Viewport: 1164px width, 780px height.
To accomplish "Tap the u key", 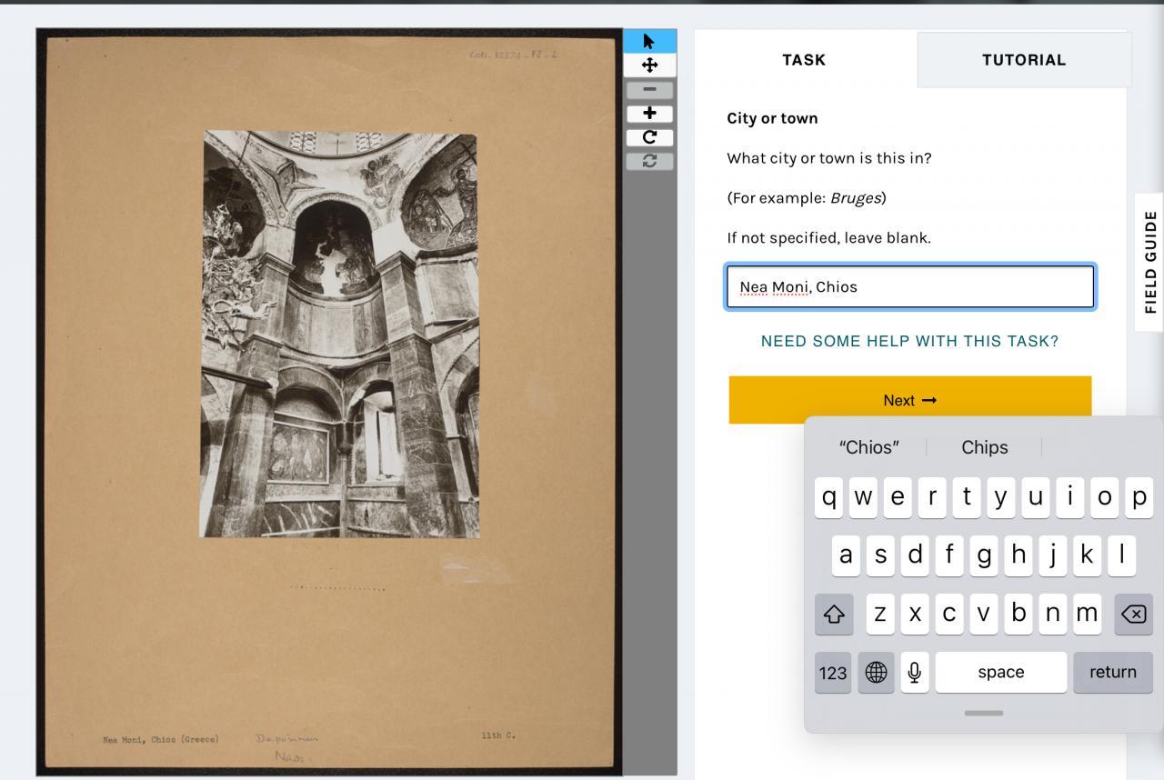I will click(1036, 497).
